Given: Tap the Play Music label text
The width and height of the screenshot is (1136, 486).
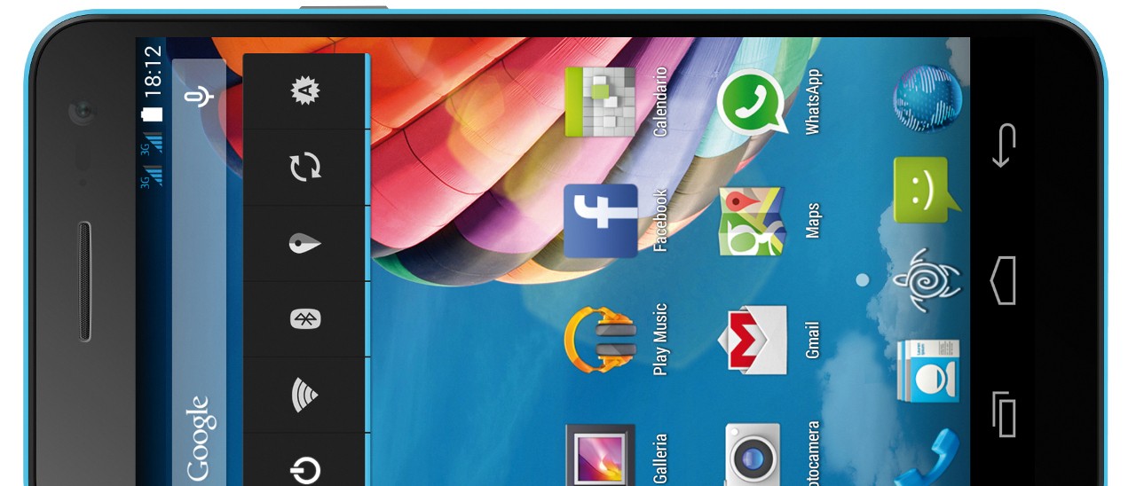Looking at the screenshot, I should 660,340.
